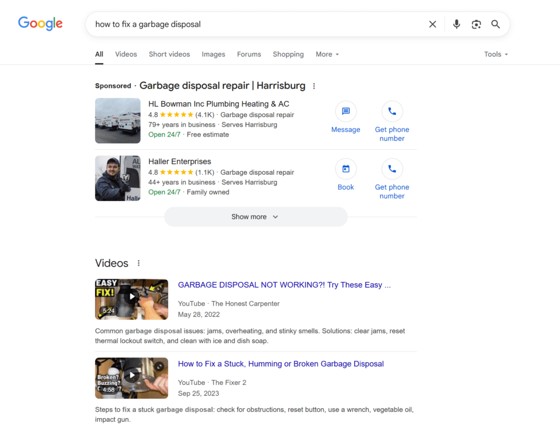This screenshot has width=560, height=428.
Task: Message HL Bowman Inc via chat icon
Action: [x=346, y=112]
